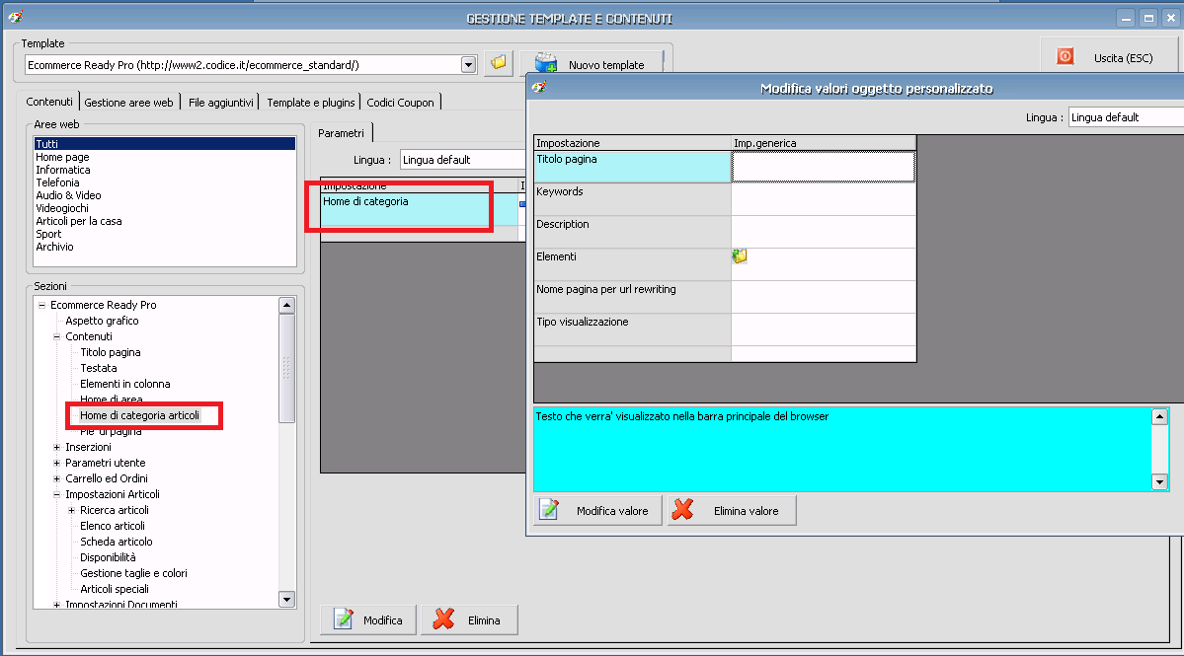Click the Description value cell

coord(823,232)
